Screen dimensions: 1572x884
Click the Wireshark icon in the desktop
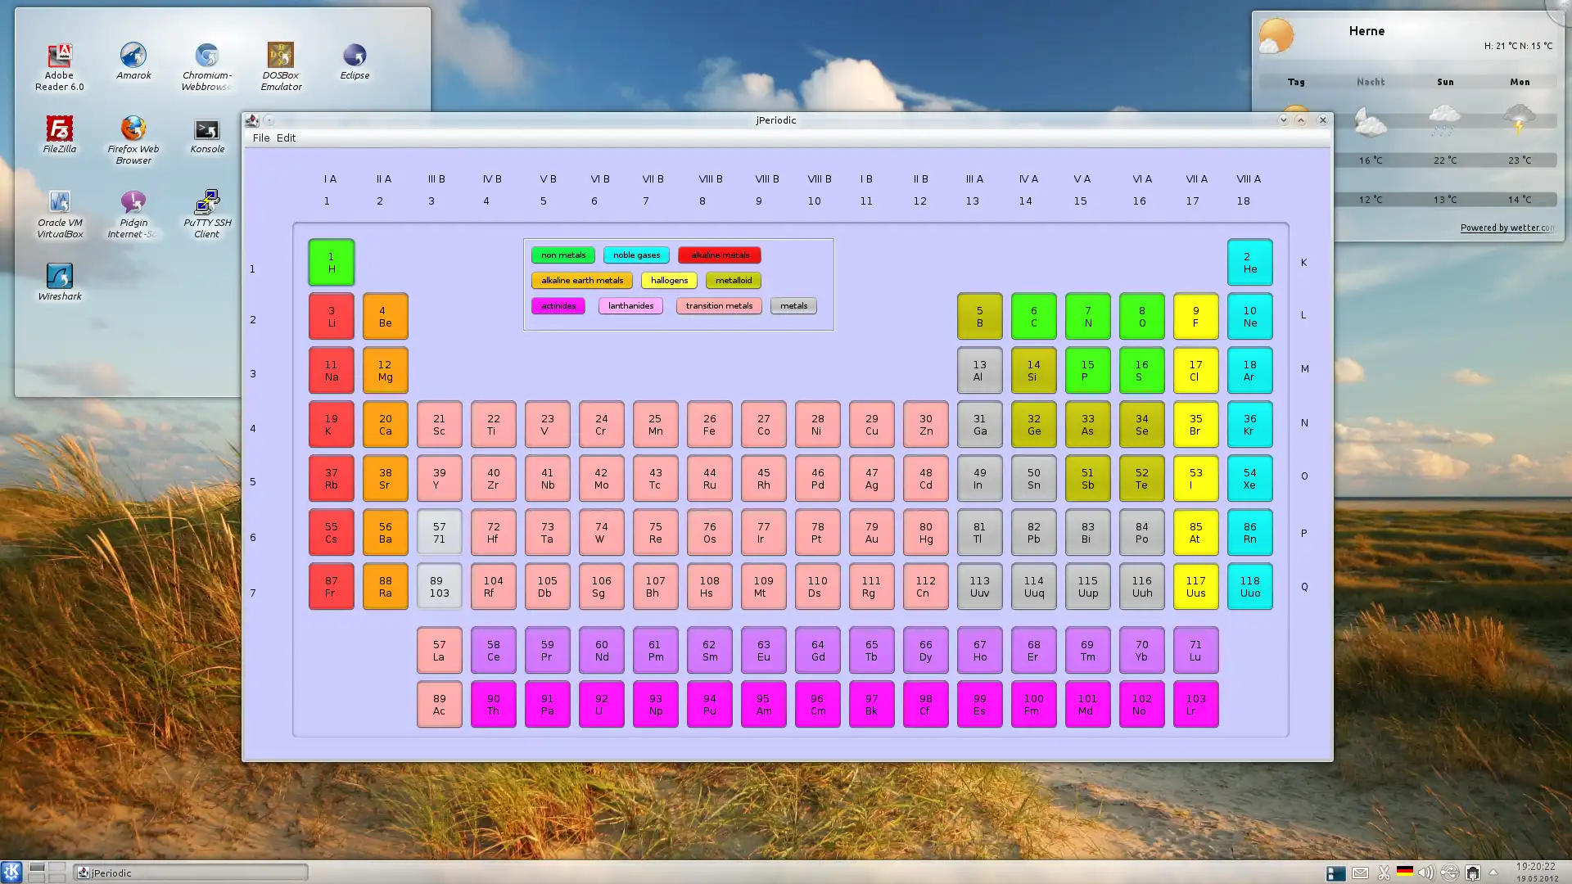(x=58, y=277)
